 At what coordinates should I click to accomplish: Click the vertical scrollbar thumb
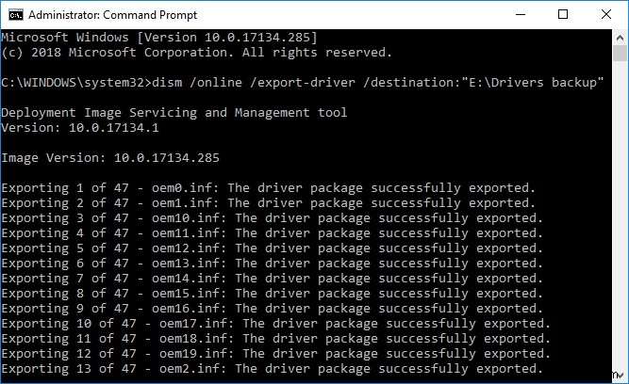[x=620, y=53]
